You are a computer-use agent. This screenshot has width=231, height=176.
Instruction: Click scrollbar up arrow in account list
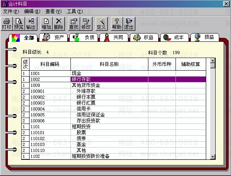coord(213,60)
